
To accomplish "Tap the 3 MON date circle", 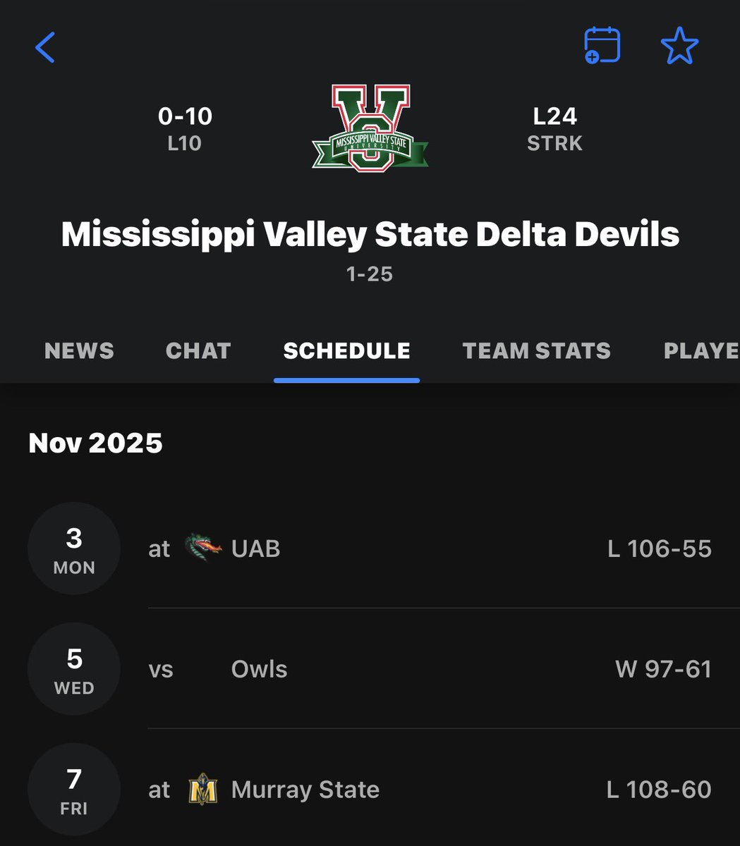I will pos(74,548).
